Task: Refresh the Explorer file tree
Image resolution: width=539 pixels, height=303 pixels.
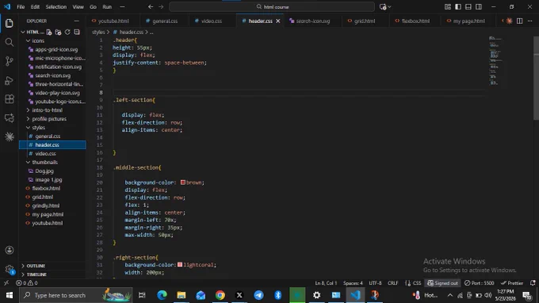Action: tap(67, 32)
